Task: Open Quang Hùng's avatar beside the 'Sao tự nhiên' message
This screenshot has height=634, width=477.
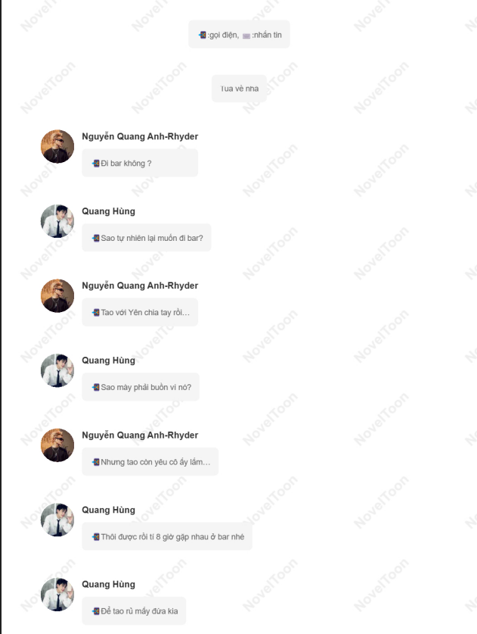Action: (x=57, y=221)
